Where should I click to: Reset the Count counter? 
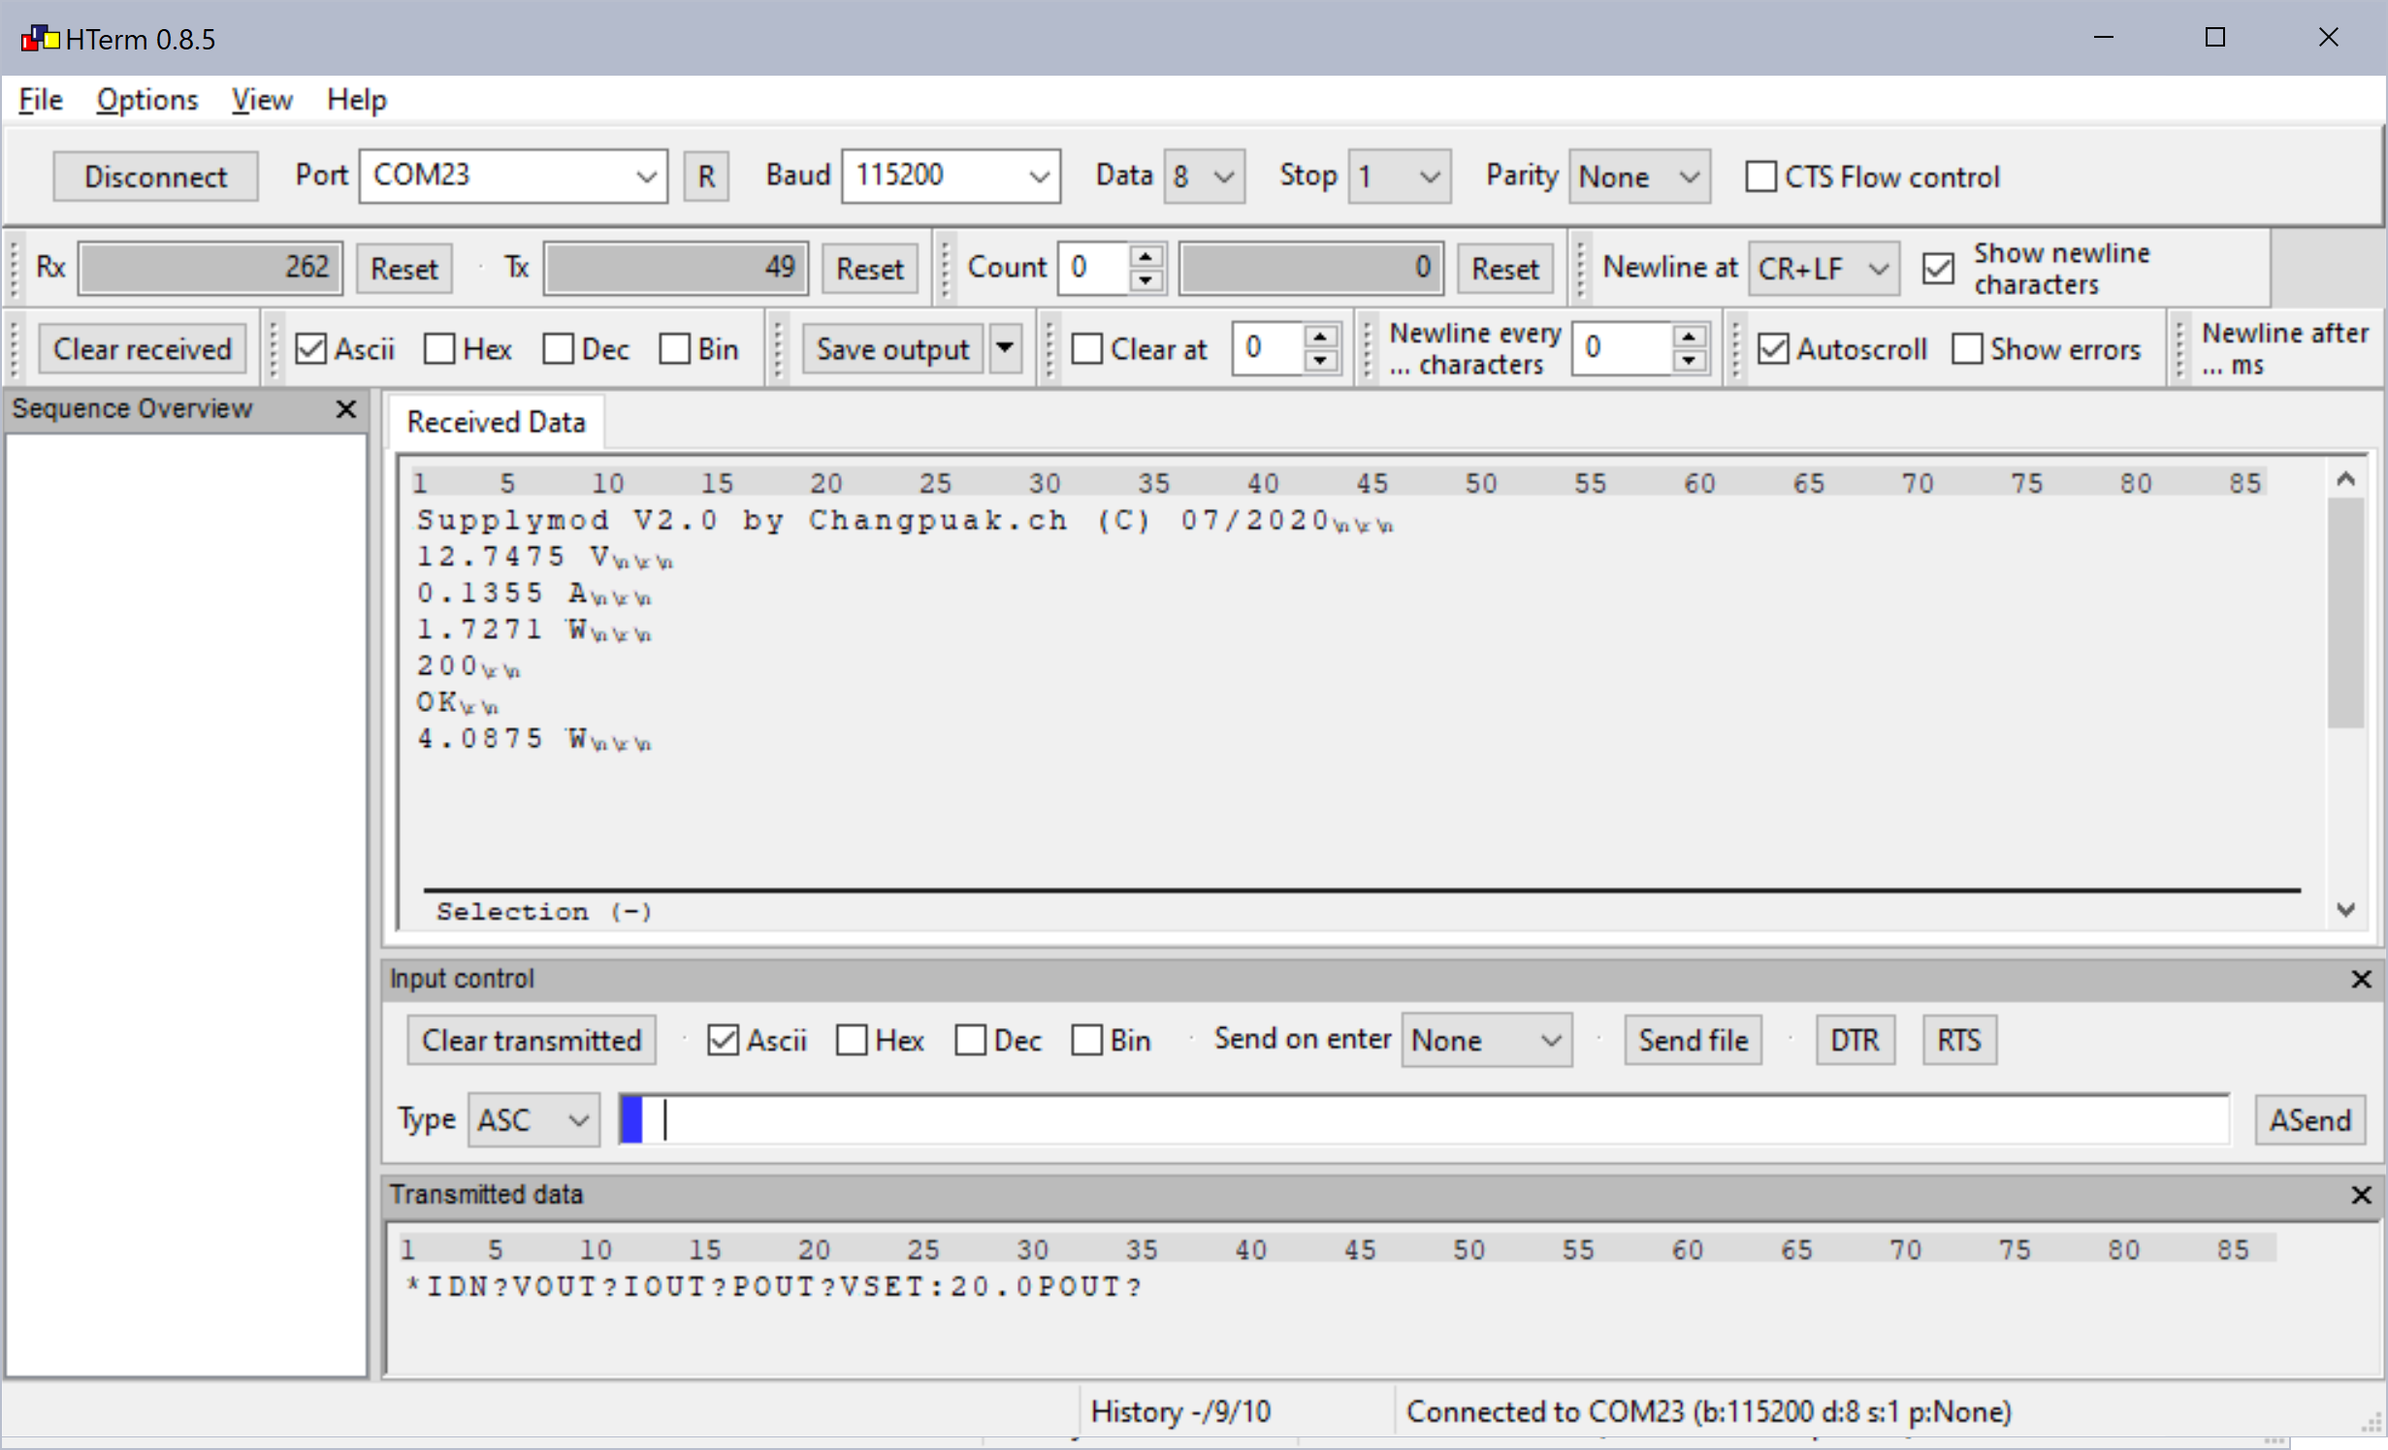(1504, 269)
